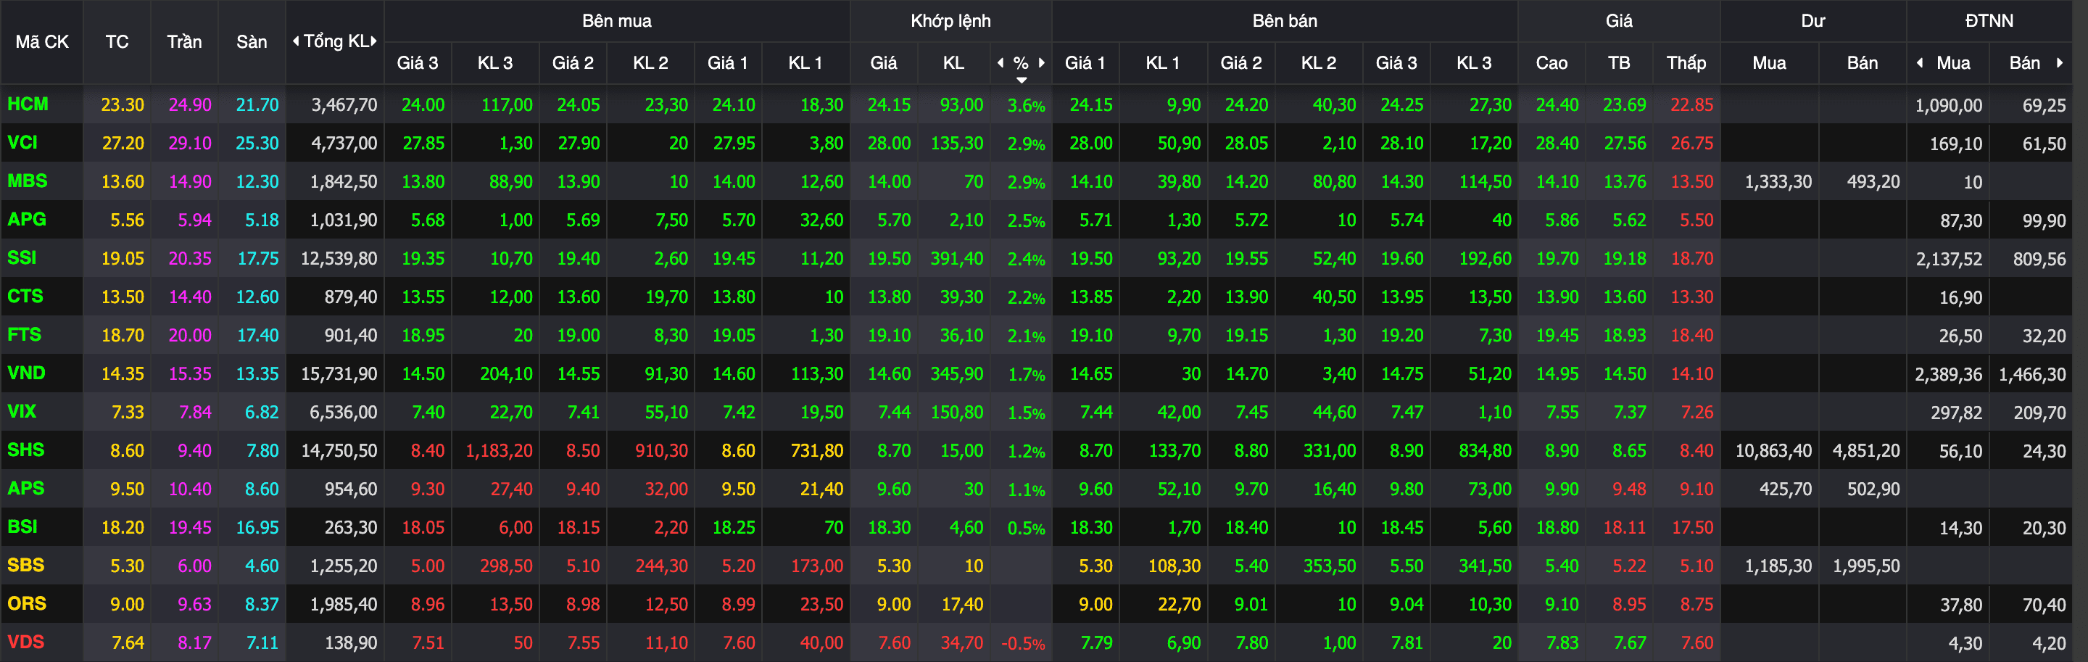Click the ĐTNN group header
The image size is (2088, 662).
1989,21
